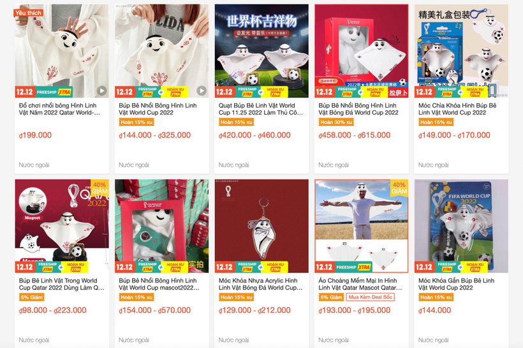
Task: Click price ₫154.000 - ₫570.000
Action: pos(154,310)
